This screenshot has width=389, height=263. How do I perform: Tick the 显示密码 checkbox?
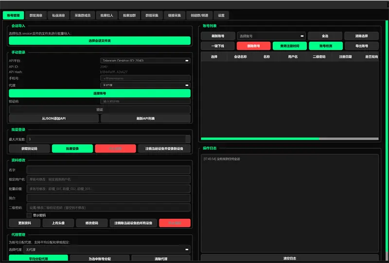click(x=29, y=215)
